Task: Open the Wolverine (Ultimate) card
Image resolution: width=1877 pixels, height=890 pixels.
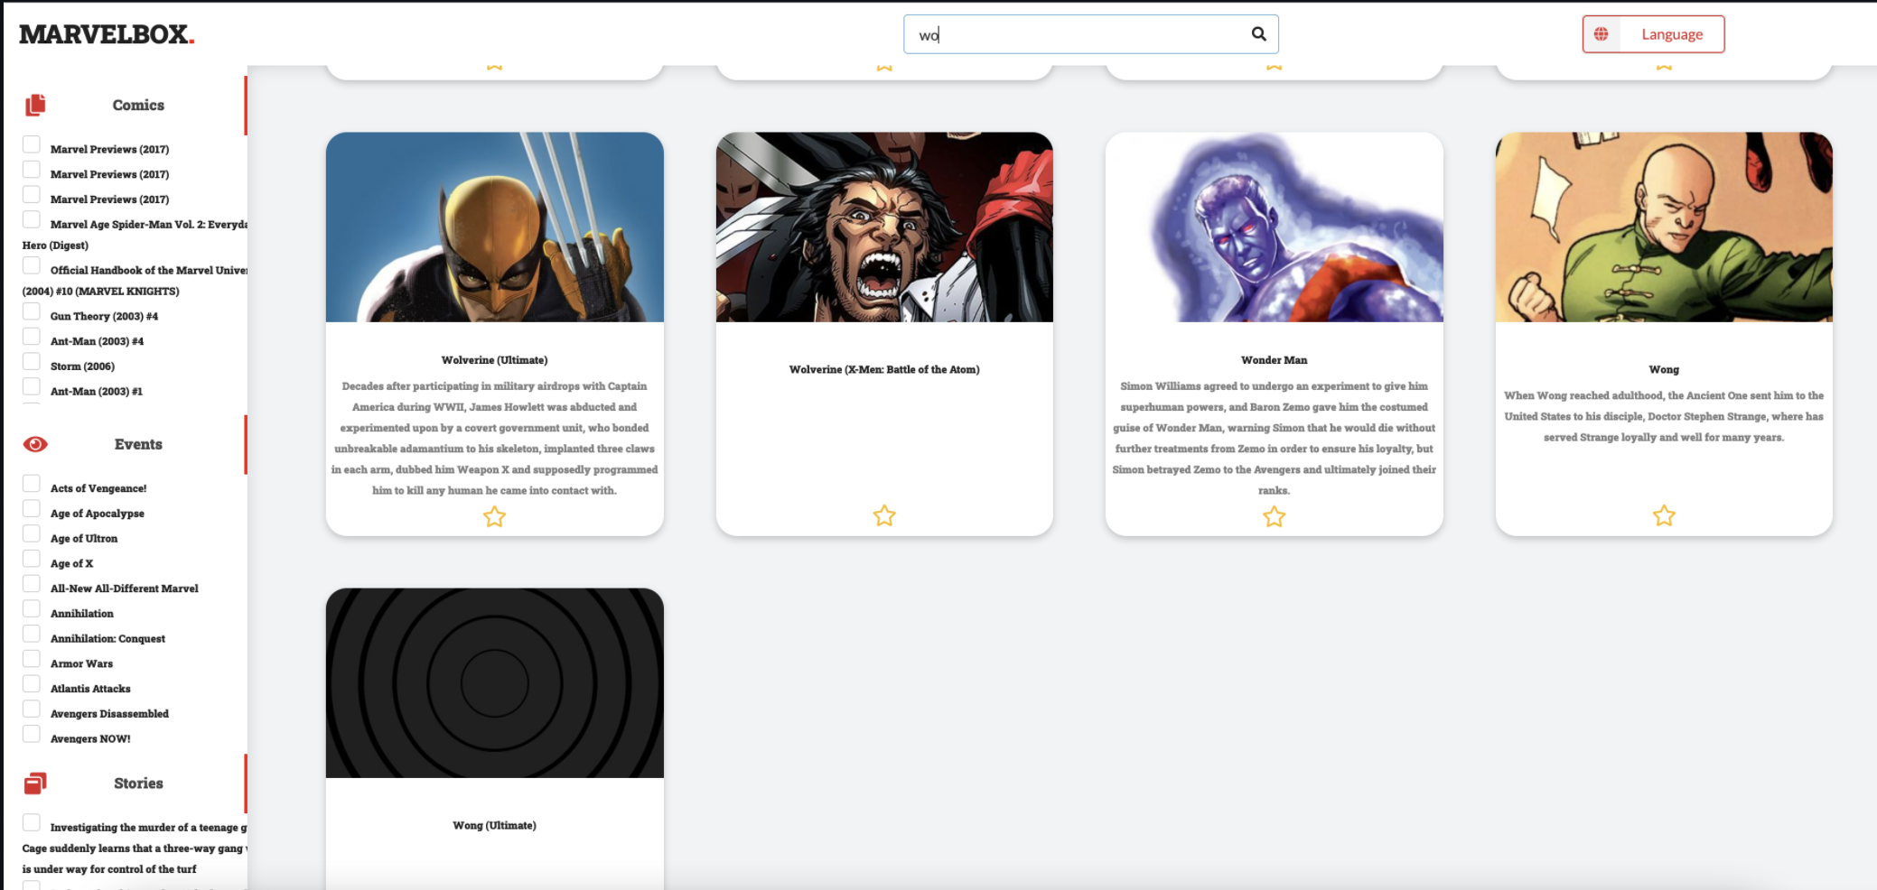Action: [x=494, y=227]
